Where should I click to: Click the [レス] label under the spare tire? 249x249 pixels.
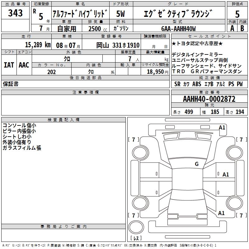pyautogui.click(x=136, y=238)
